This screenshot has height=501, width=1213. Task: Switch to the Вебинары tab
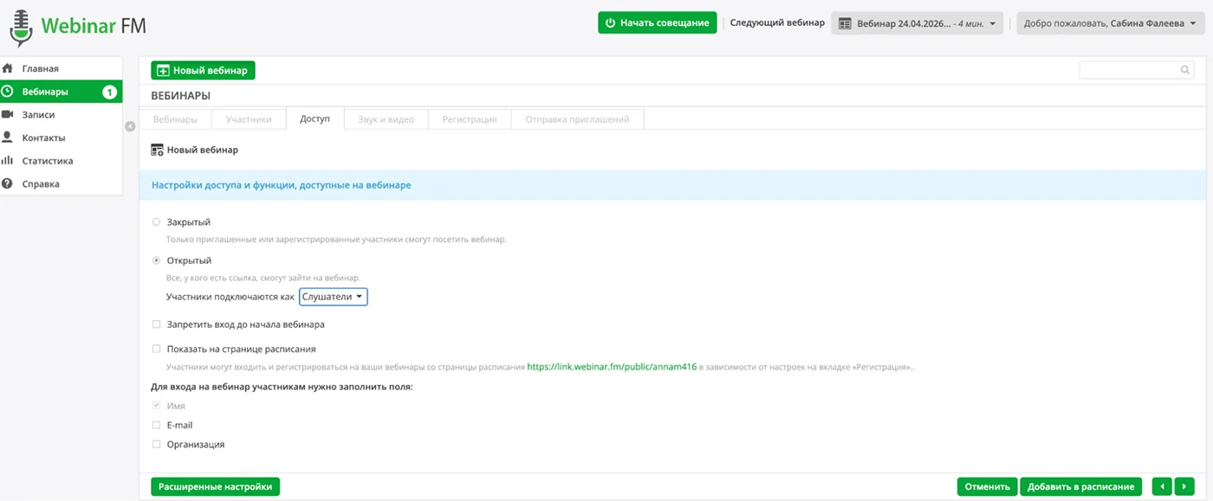(175, 119)
